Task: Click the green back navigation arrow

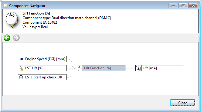Action: pyautogui.click(x=7, y=38)
